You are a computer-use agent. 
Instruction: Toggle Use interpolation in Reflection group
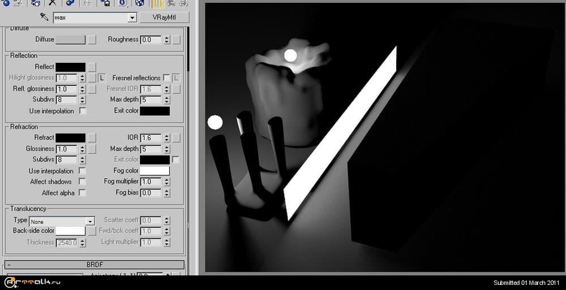pyautogui.click(x=83, y=111)
